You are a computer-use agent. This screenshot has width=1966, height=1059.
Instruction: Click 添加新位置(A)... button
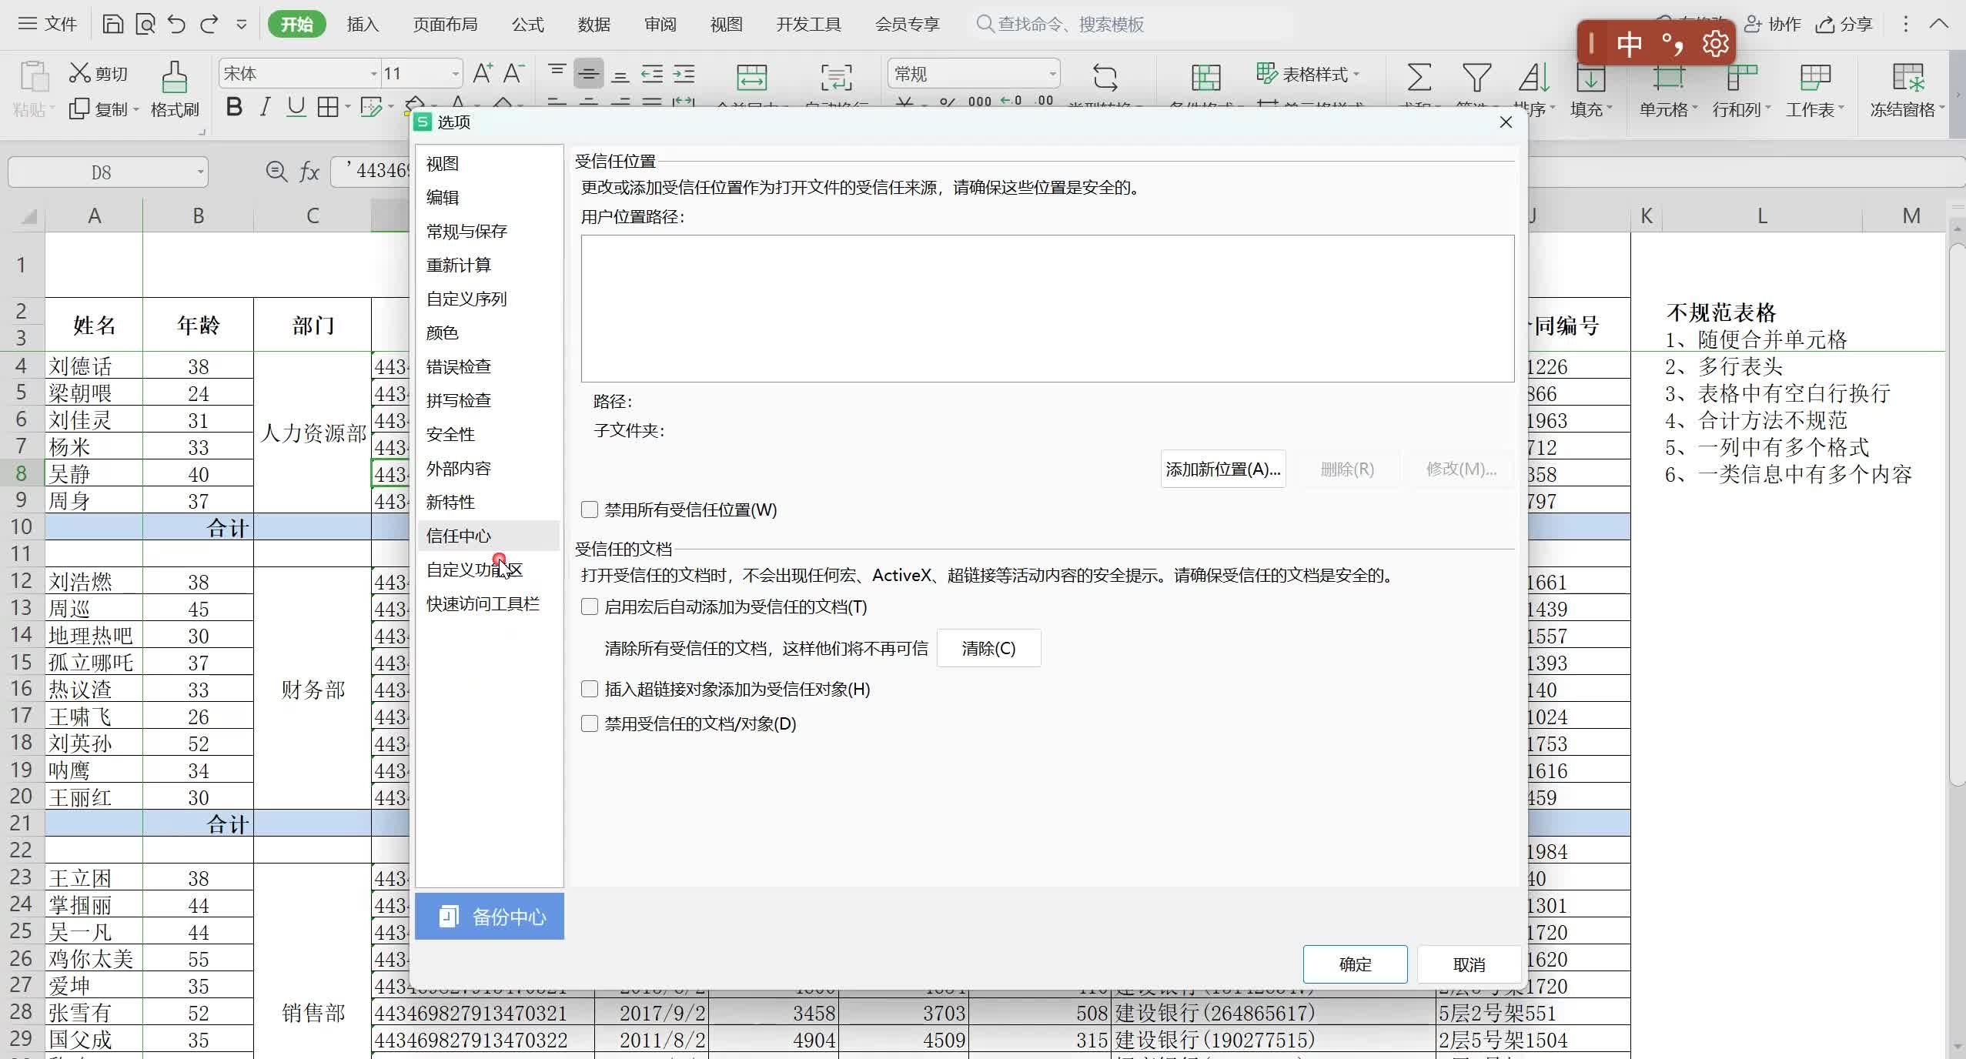pyautogui.click(x=1222, y=469)
